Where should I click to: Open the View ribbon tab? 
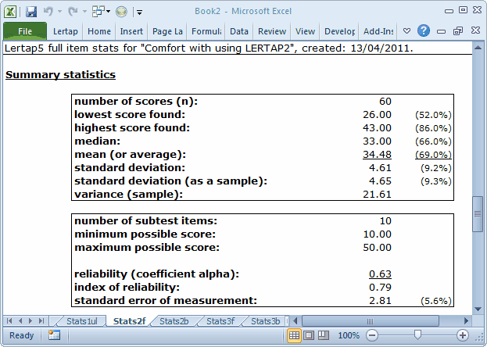point(306,31)
